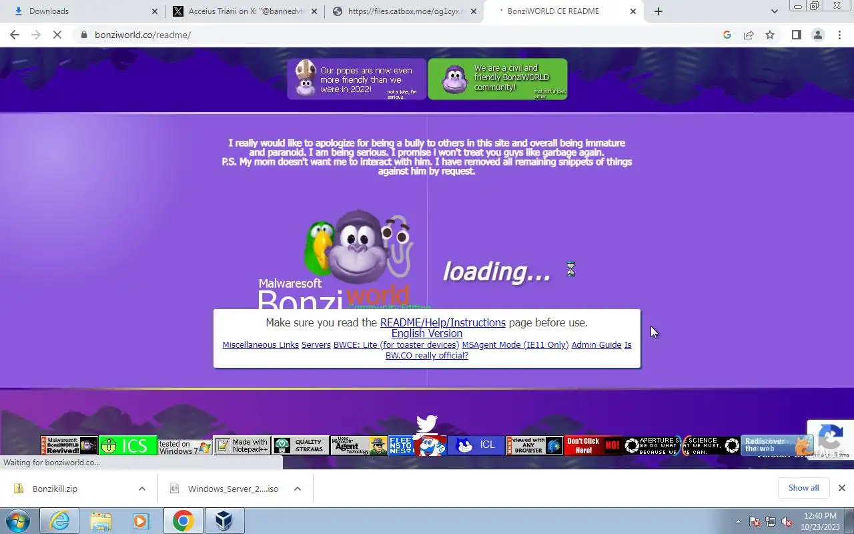Select the BonziWORLD CE README tab
854x534 pixels.
564,11
